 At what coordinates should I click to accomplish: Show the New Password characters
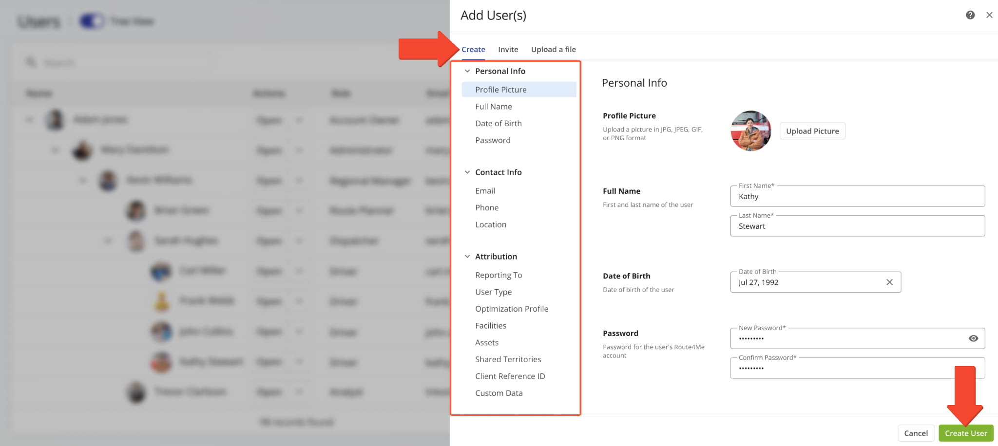[973, 338]
